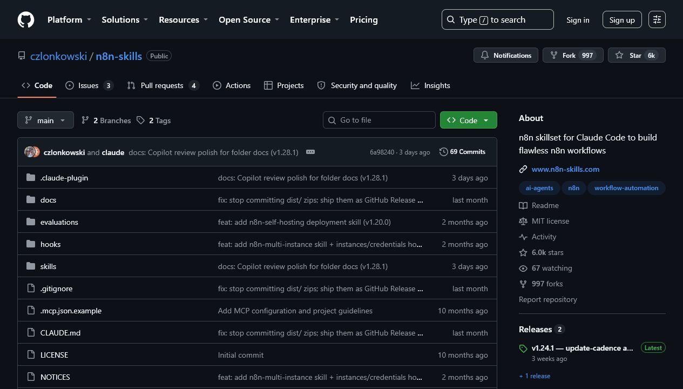Click the CLAUDE.md file icon
This screenshot has height=389, width=683.
[31, 333]
